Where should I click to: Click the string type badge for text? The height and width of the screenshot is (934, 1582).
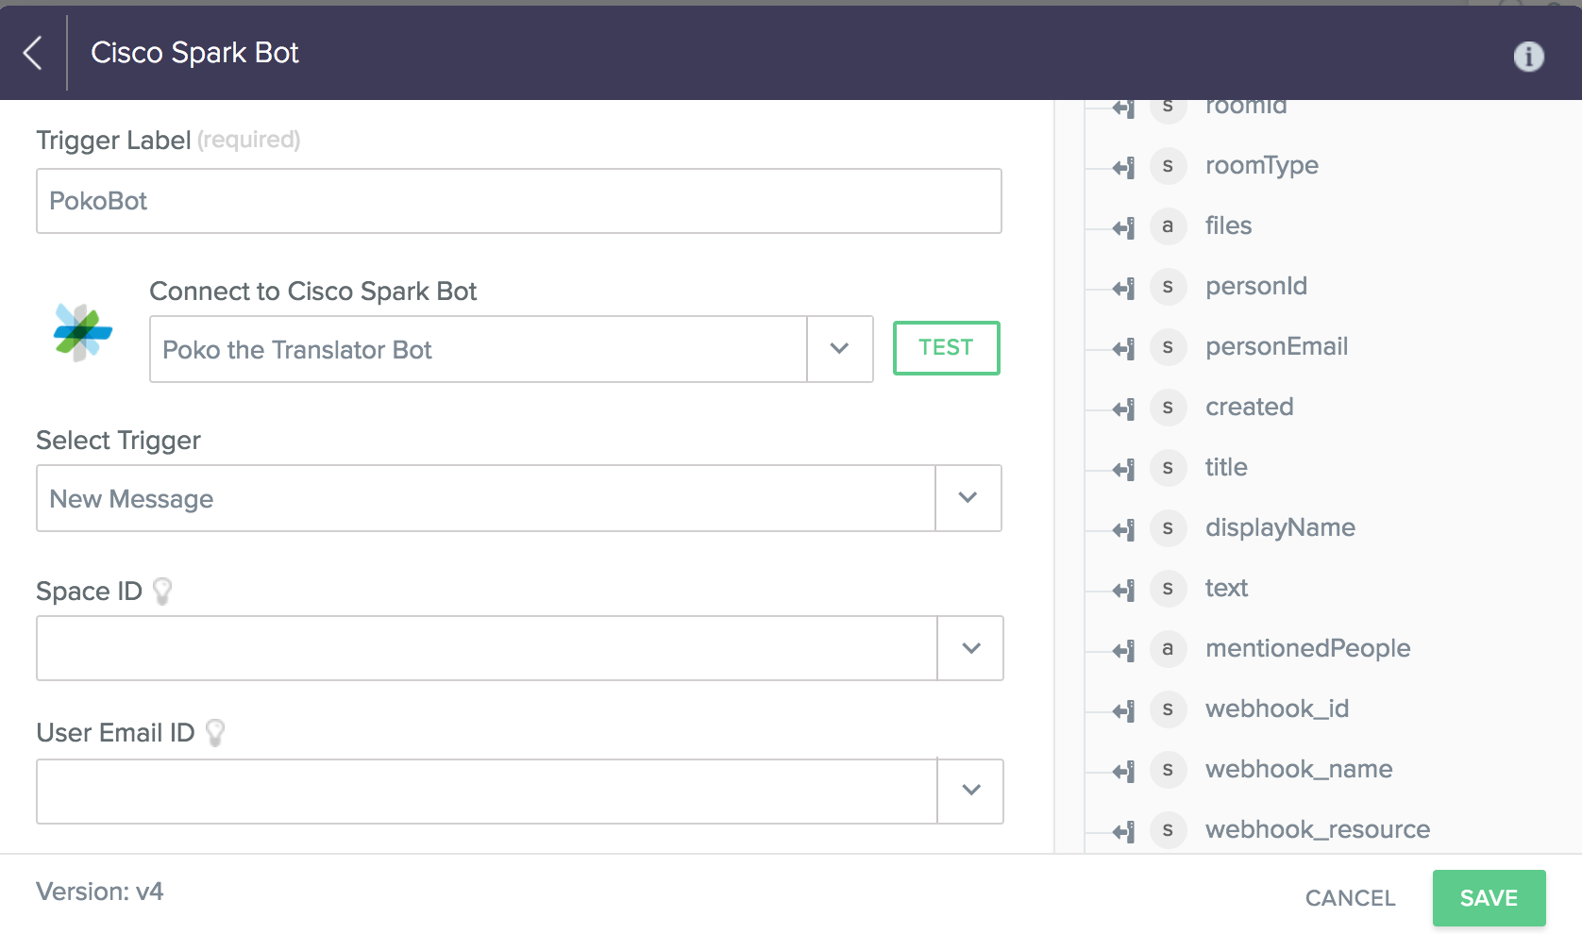[1168, 589]
